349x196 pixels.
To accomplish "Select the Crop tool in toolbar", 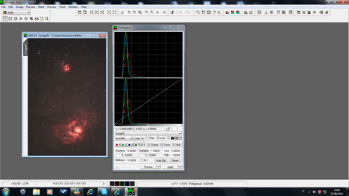I will 31,19.
